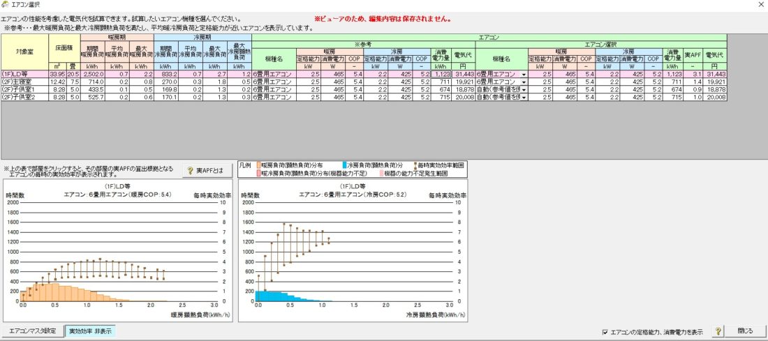Click the 2,502.0 heating load cell
Image resolution: width=768 pixels, height=341 pixels.
pos(93,74)
